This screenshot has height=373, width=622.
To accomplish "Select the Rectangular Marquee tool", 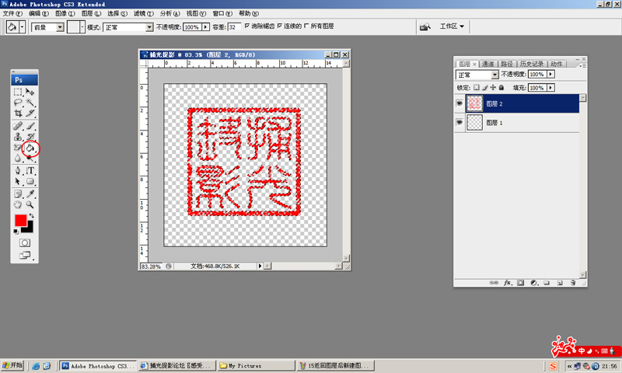I will click(x=18, y=92).
